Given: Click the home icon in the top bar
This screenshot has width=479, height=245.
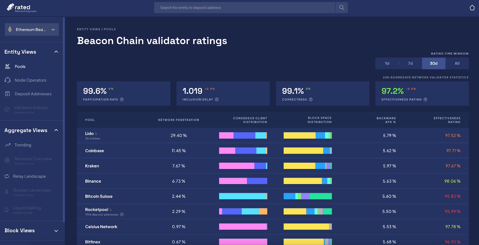Looking at the screenshot, I should [472, 7].
